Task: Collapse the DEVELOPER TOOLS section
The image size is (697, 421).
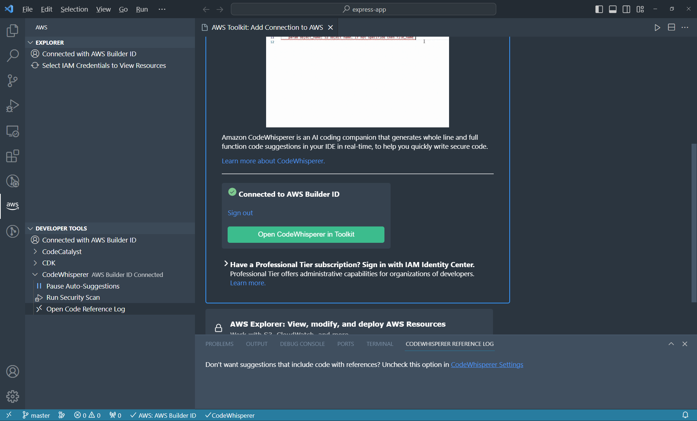Action: 30,228
